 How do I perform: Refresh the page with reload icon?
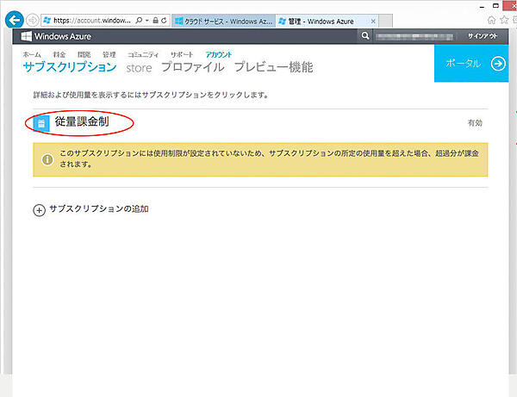click(x=164, y=21)
